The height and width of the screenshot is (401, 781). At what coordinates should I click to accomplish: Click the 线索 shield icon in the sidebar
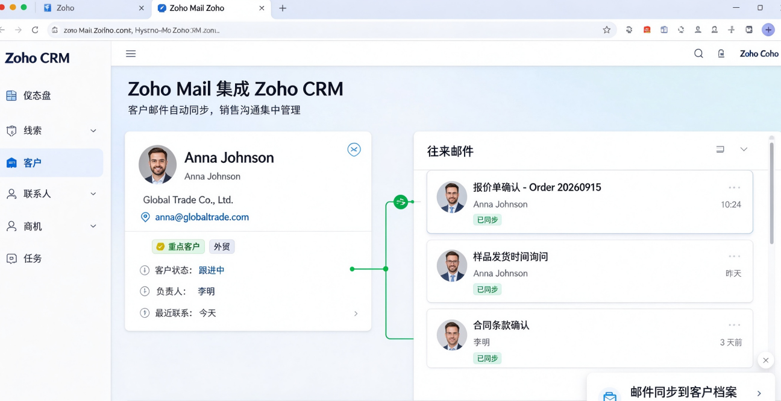[x=11, y=131]
